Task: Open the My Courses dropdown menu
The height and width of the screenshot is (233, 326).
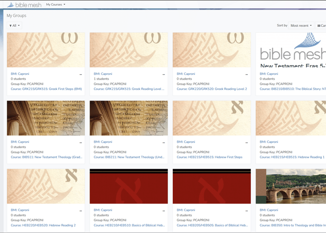Action: click(x=56, y=4)
